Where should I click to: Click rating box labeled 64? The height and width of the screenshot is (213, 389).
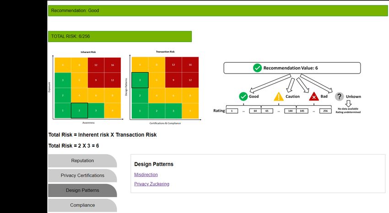(x=255, y=111)
